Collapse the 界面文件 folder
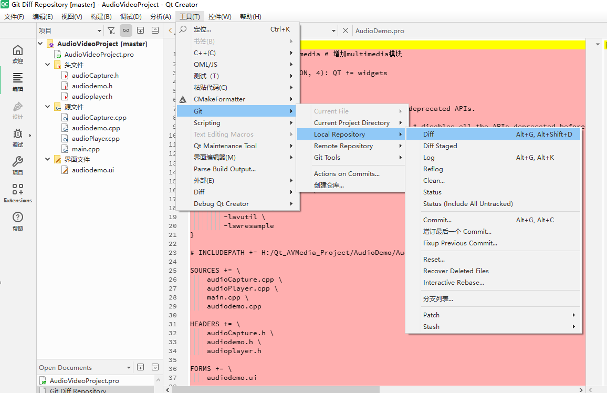Viewport: 607px width, 393px height. tap(47, 159)
